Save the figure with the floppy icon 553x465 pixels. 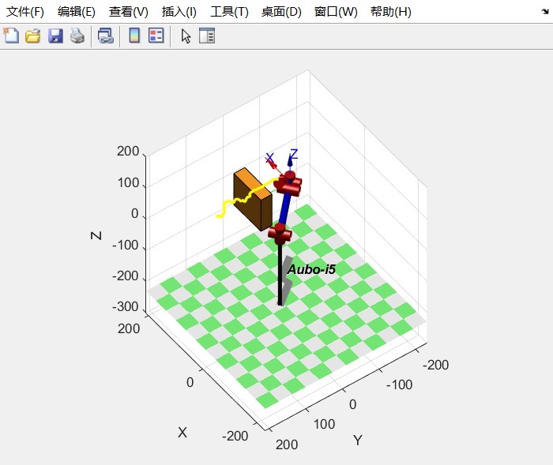(55, 36)
